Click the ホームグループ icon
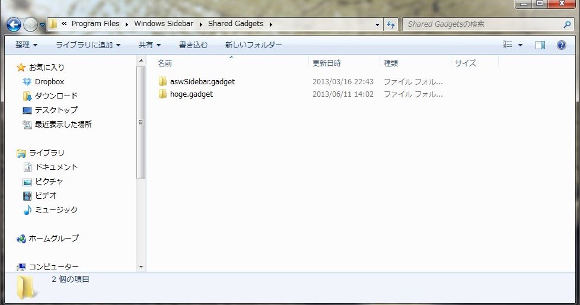The image size is (580, 305). tap(21, 239)
